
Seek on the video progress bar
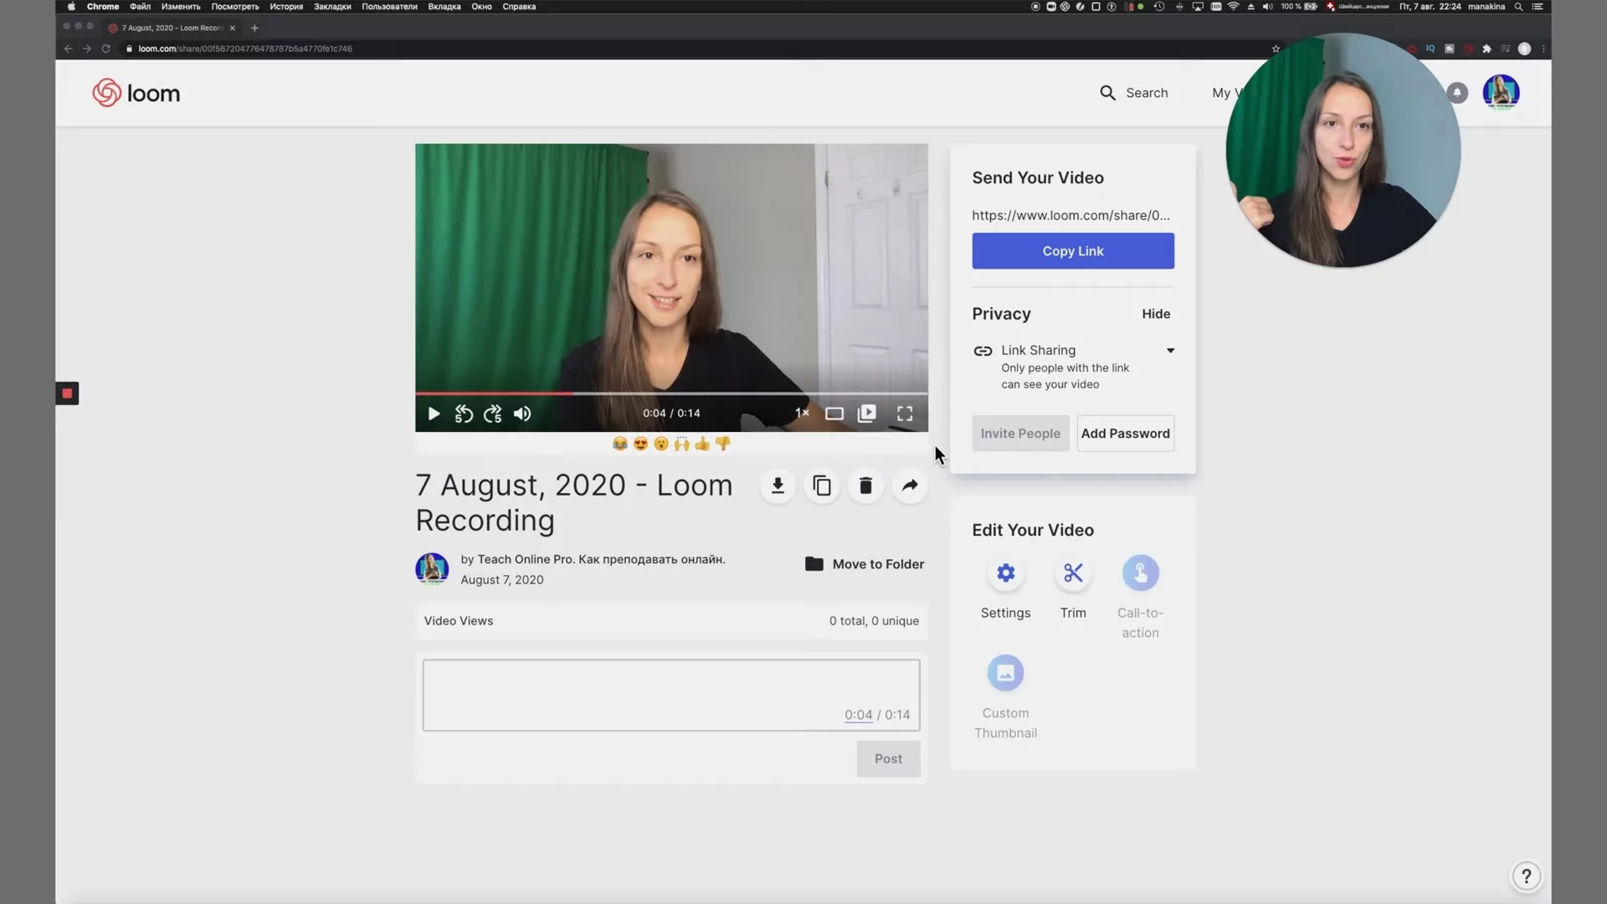(x=671, y=393)
